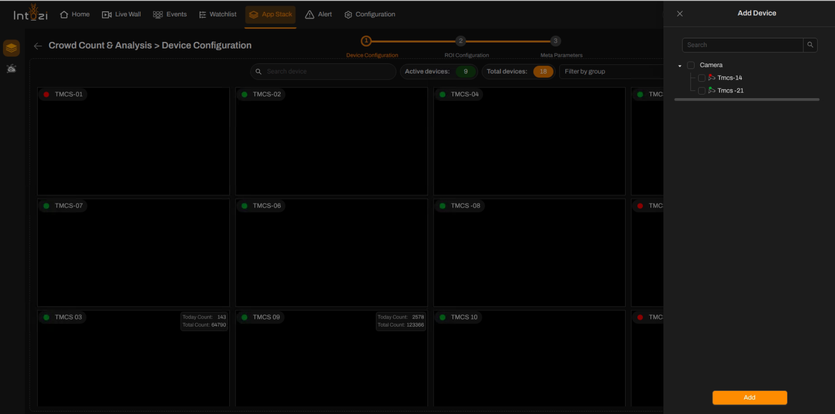
Task: Click the green status dot of TMCS 09
Action: coord(245,317)
